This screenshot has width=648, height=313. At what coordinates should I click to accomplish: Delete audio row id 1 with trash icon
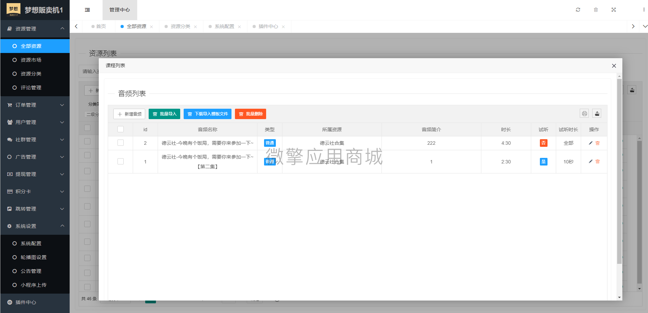point(597,161)
